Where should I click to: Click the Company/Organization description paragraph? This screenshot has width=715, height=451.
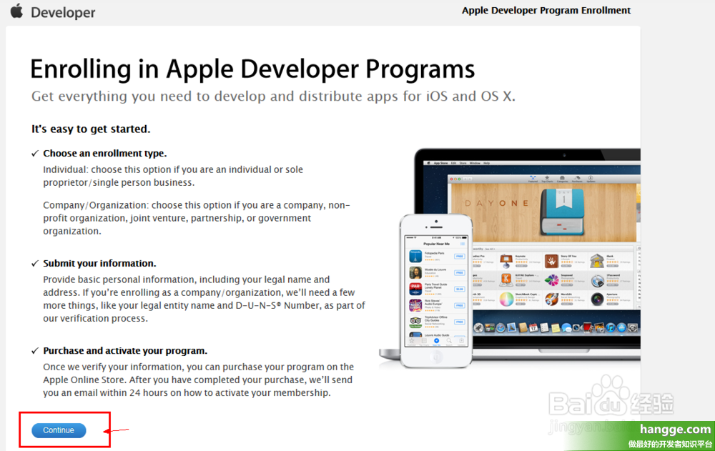pos(197,218)
